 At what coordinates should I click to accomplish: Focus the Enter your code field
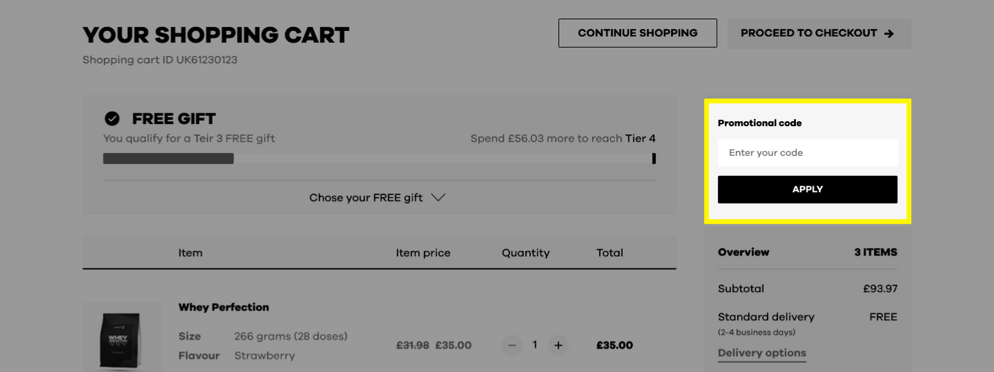tap(807, 152)
